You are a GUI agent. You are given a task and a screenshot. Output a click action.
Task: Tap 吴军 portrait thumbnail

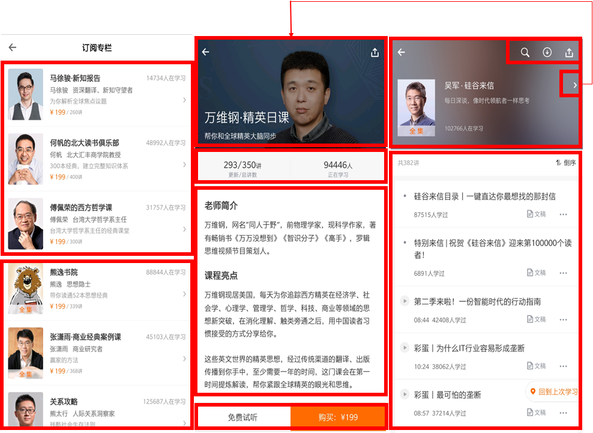[x=416, y=107]
